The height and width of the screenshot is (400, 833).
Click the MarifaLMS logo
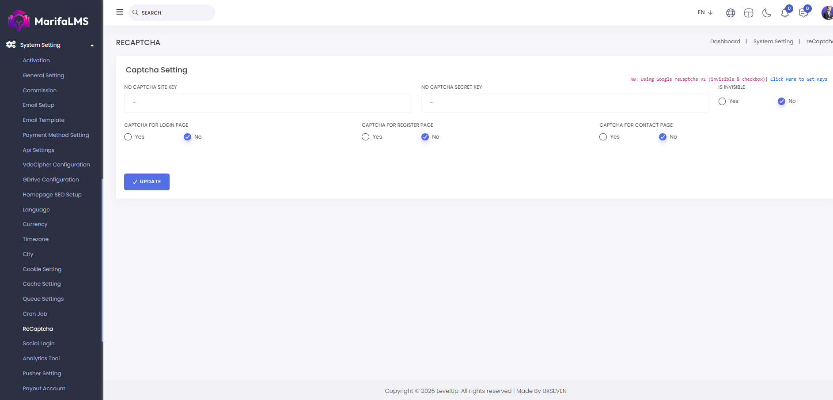click(49, 21)
